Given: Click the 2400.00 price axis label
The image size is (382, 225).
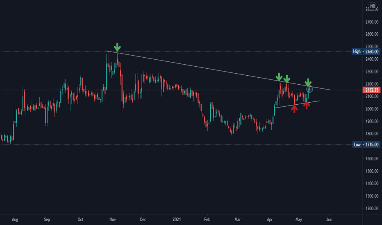Looking at the screenshot, I should [372, 59].
